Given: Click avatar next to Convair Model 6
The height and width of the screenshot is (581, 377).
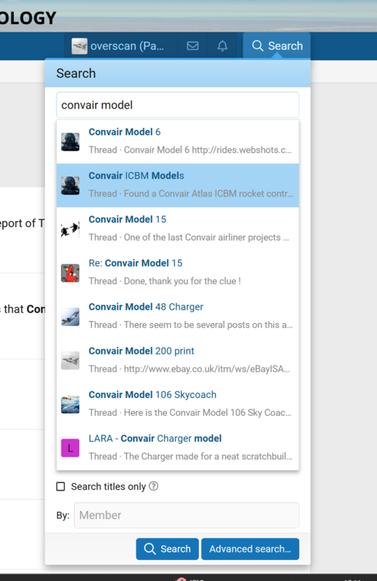Looking at the screenshot, I should click(70, 142).
